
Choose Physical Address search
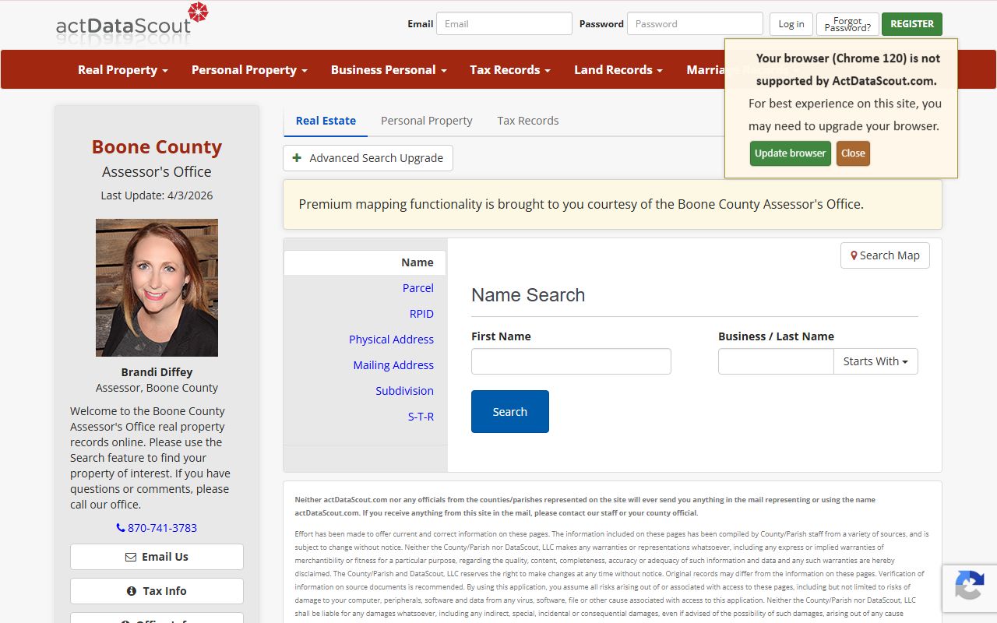391,340
